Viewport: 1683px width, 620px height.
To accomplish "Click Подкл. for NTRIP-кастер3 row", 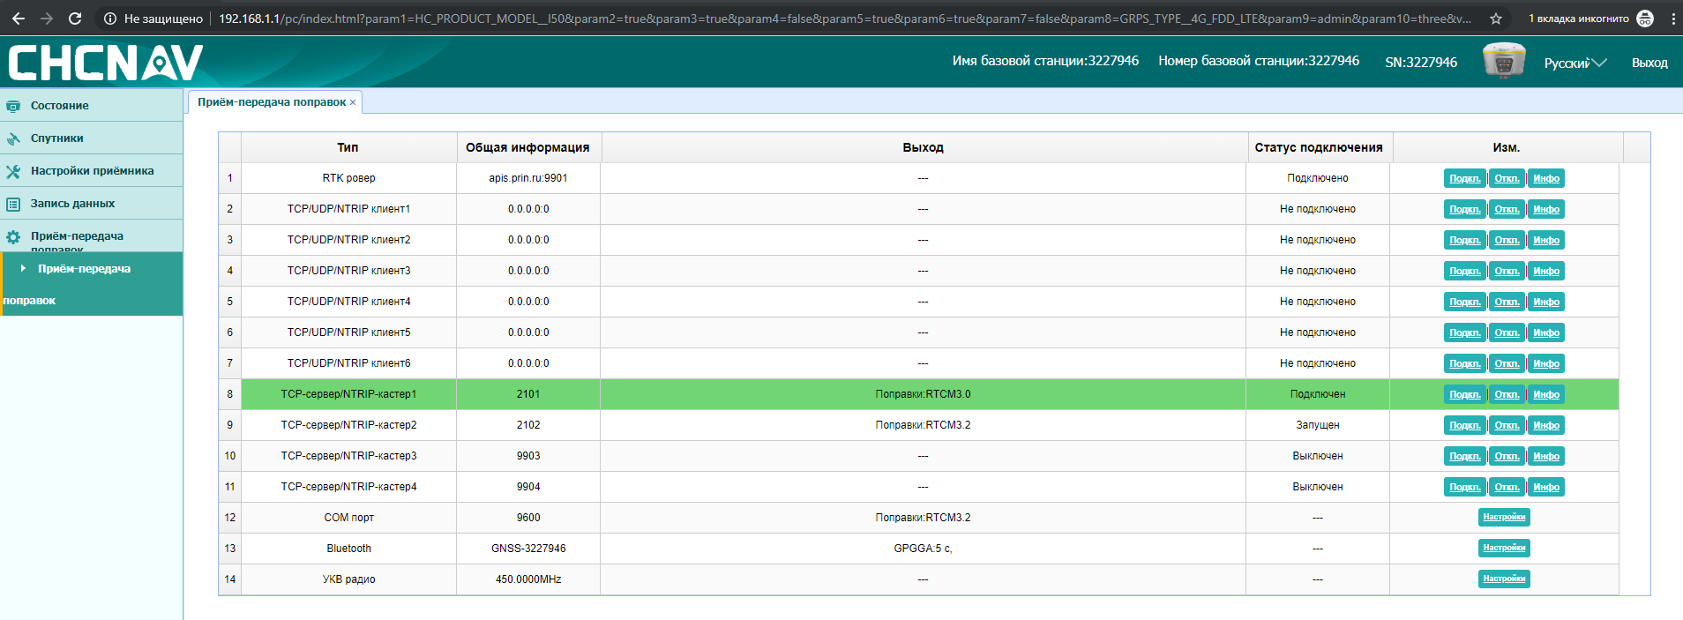I will coord(1465,456).
